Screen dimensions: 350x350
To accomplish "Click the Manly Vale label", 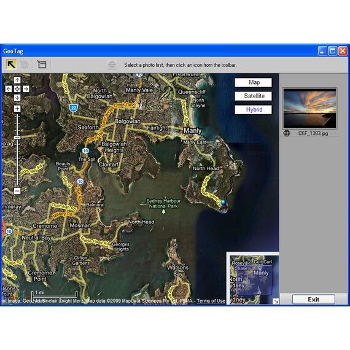I will tap(139, 90).
